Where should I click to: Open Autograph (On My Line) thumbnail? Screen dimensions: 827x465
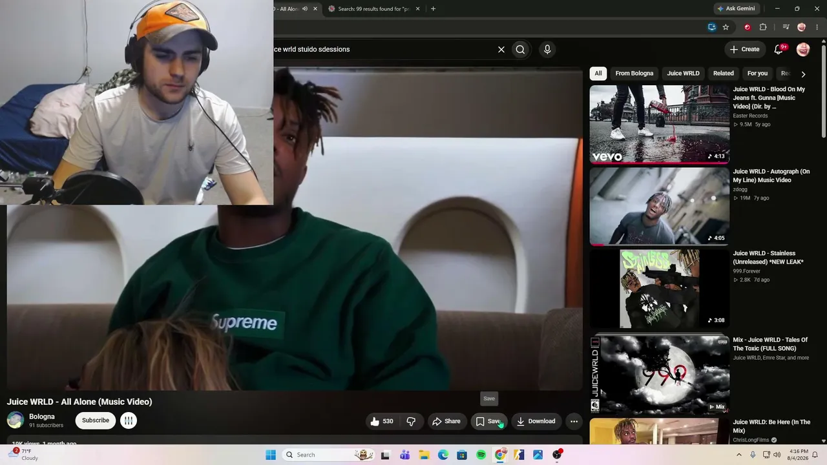click(660, 206)
